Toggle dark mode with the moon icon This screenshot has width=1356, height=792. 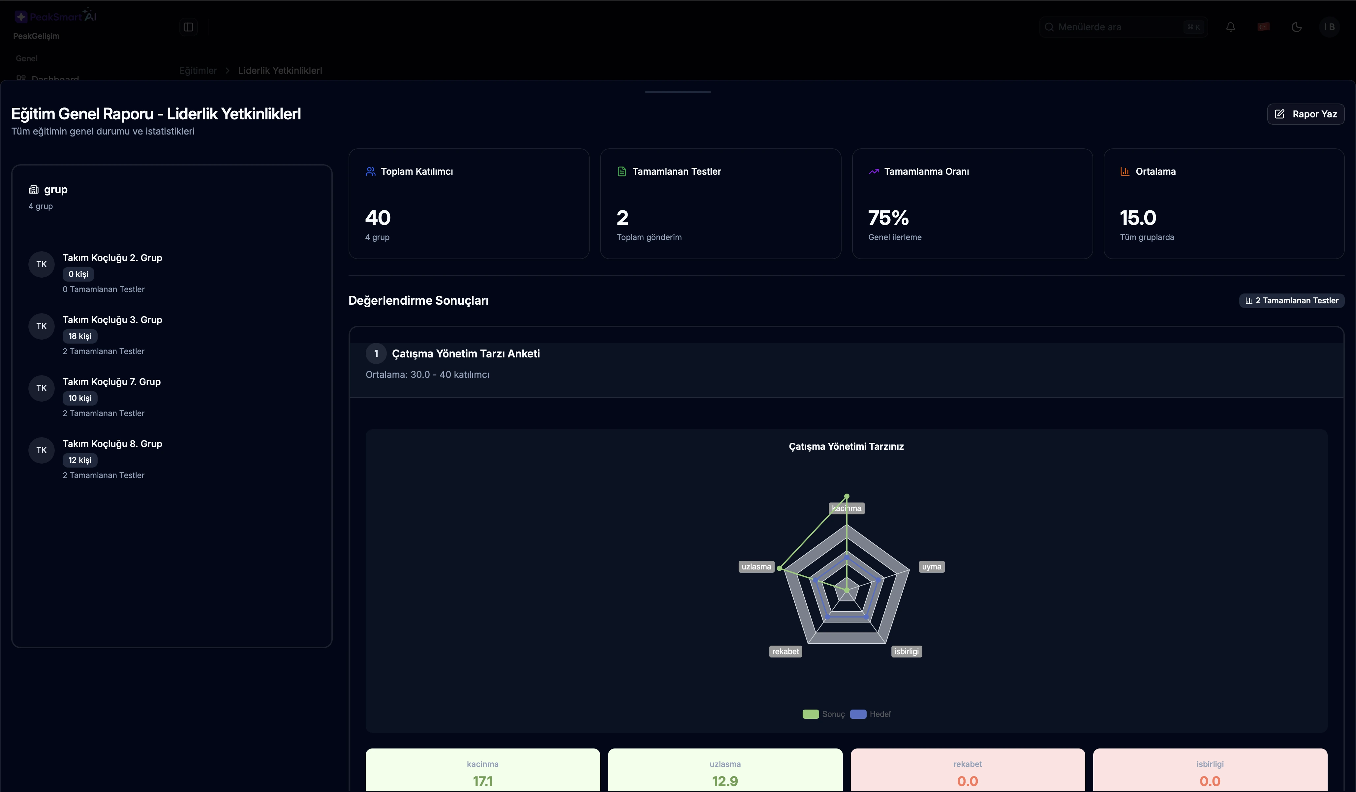[x=1297, y=26]
